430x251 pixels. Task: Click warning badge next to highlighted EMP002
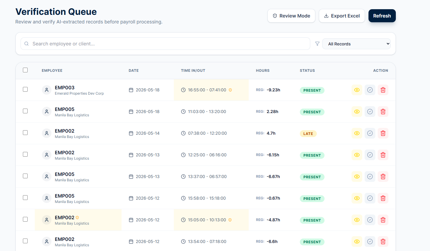click(x=77, y=217)
